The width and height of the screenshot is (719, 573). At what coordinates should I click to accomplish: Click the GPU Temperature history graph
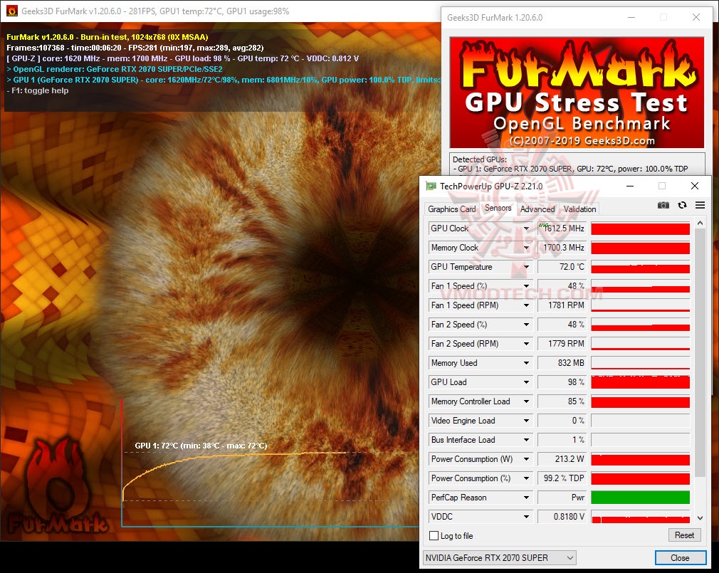pyautogui.click(x=640, y=267)
